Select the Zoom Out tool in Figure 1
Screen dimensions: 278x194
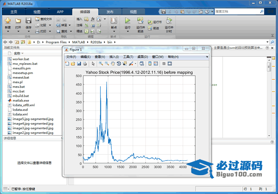[x=107, y=64]
